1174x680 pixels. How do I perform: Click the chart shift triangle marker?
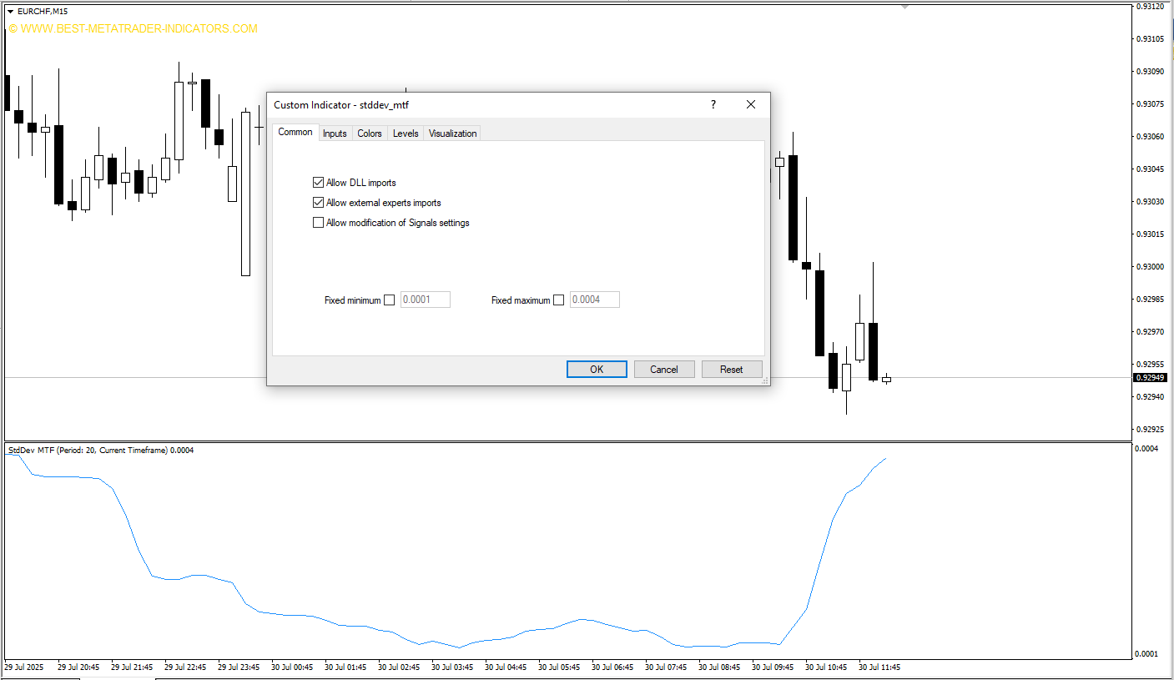(x=904, y=7)
